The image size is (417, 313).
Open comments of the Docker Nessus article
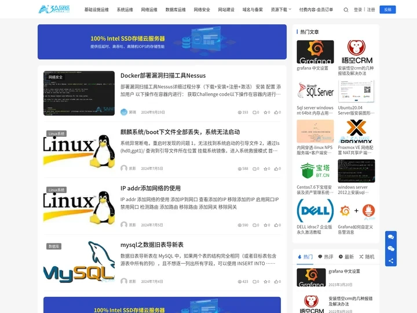[255, 112]
